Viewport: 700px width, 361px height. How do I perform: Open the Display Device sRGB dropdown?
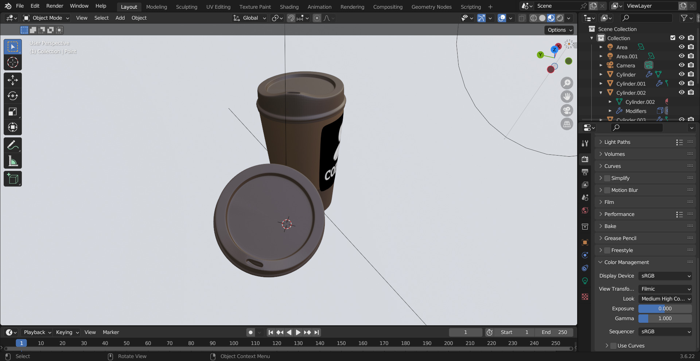pos(665,276)
